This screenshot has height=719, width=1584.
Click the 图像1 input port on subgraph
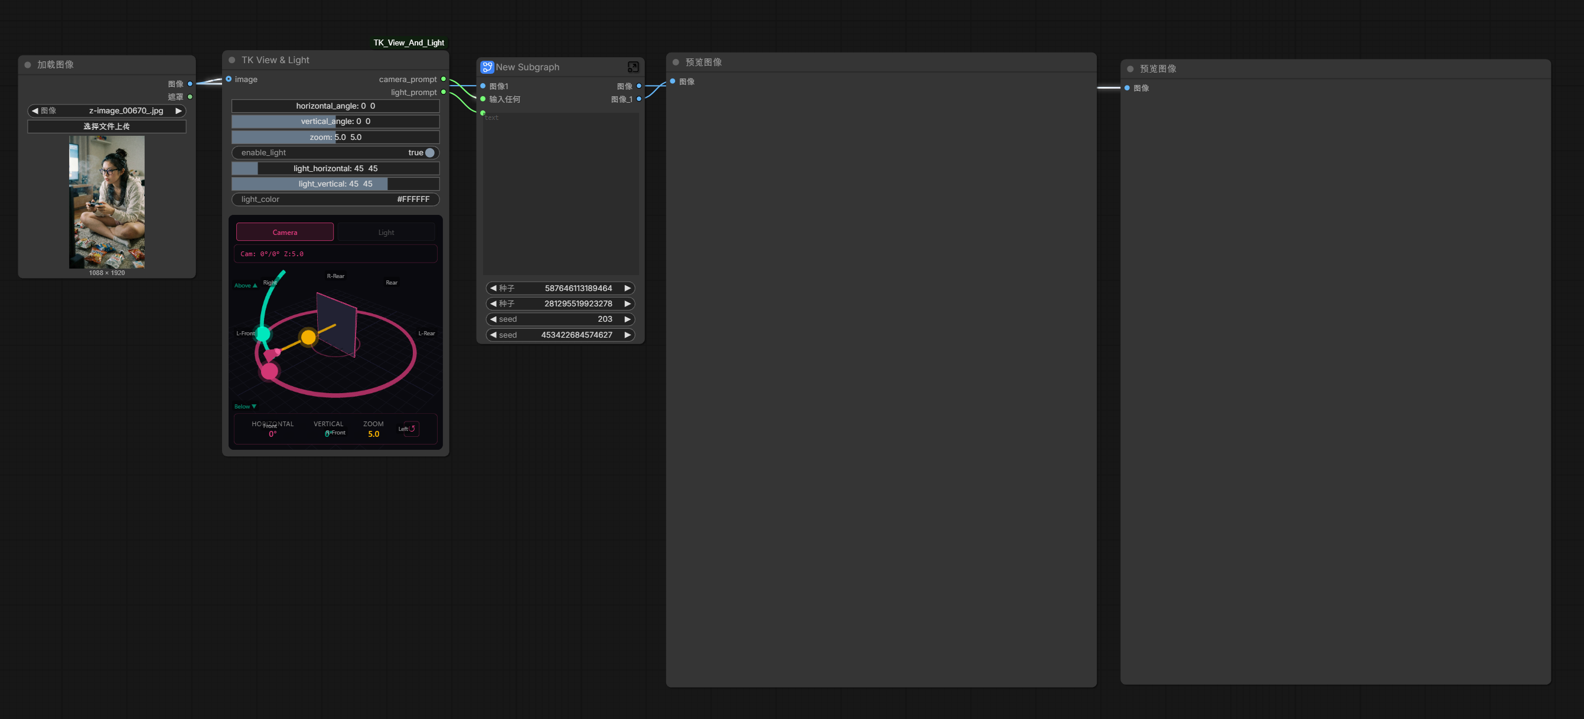coord(483,86)
